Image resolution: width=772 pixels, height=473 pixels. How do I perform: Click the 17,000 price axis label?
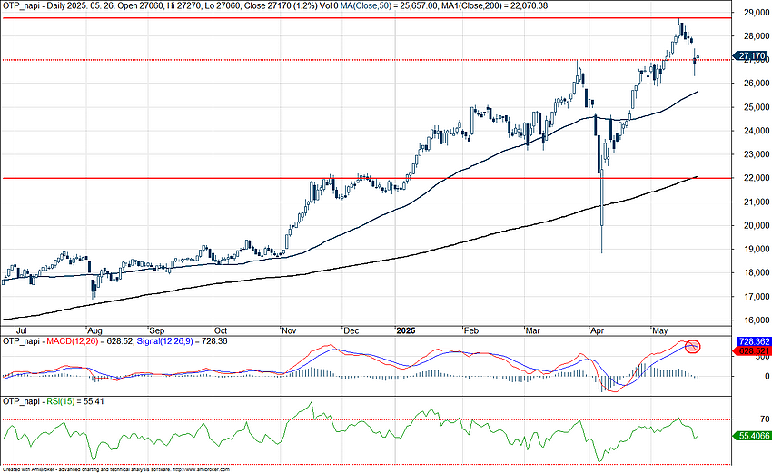(x=757, y=296)
